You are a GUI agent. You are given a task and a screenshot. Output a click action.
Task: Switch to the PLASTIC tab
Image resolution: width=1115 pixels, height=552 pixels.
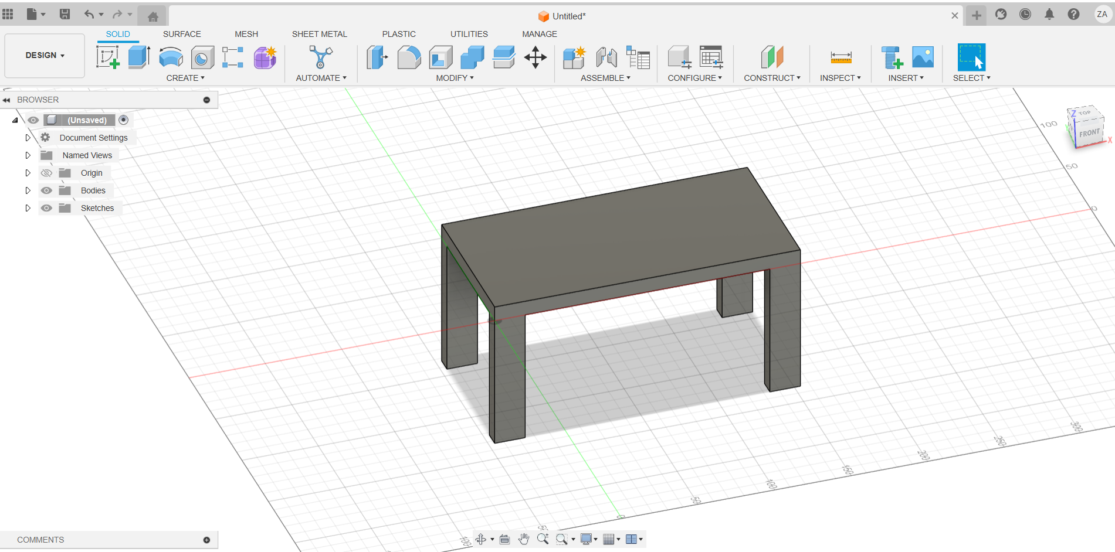point(399,34)
